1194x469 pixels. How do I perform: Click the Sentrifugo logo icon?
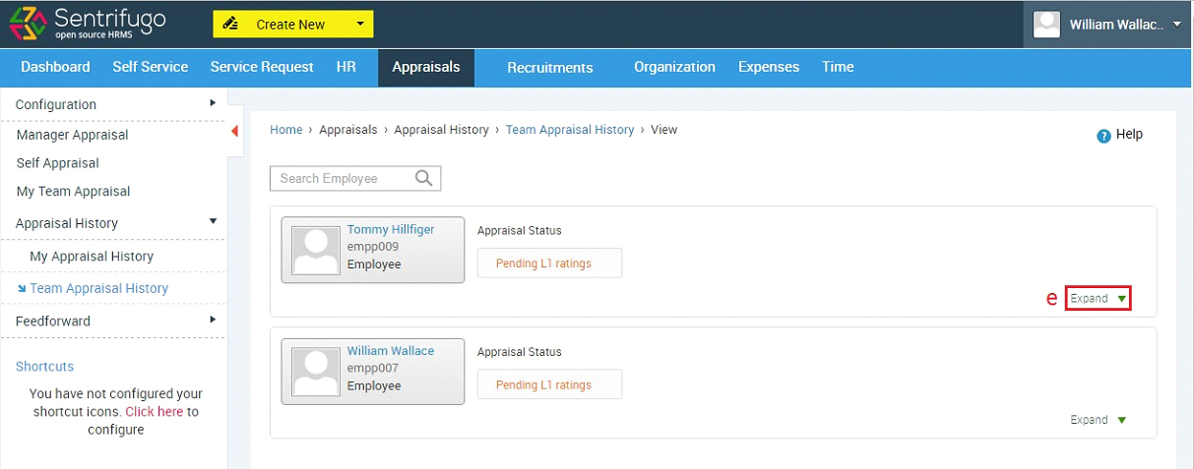[28, 24]
